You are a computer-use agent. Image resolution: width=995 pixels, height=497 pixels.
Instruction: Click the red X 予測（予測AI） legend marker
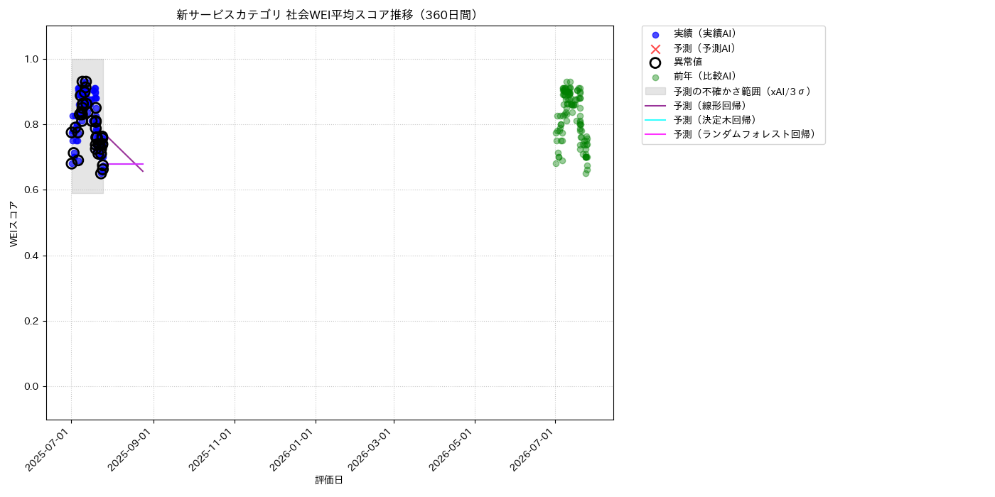pyautogui.click(x=655, y=49)
